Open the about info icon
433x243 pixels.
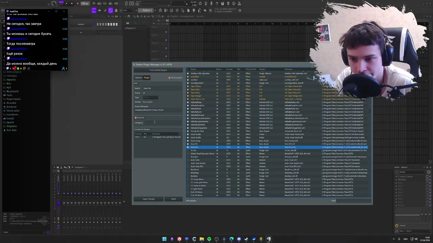click(233, 3)
